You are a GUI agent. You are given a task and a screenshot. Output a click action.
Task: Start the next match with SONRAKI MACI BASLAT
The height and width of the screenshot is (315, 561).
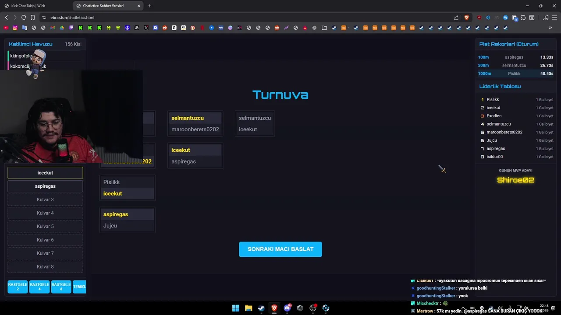(x=280, y=249)
